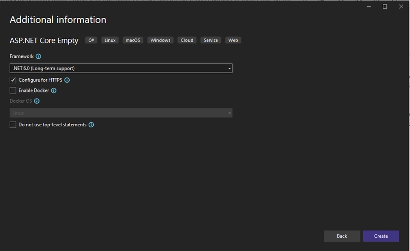Viewport: 410px width, 251px height.
Task: Click the Additional information heading
Action: click(58, 20)
